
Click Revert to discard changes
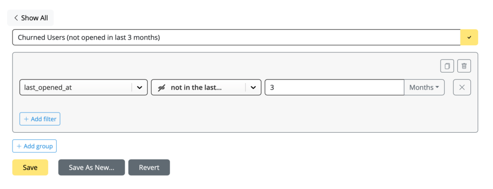tap(149, 167)
